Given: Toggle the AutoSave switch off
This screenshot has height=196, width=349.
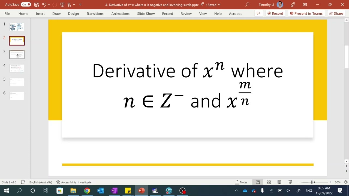Looking at the screenshot, I should (x=26, y=5).
